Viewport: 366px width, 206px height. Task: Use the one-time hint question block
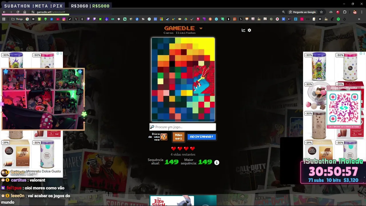(x=164, y=137)
